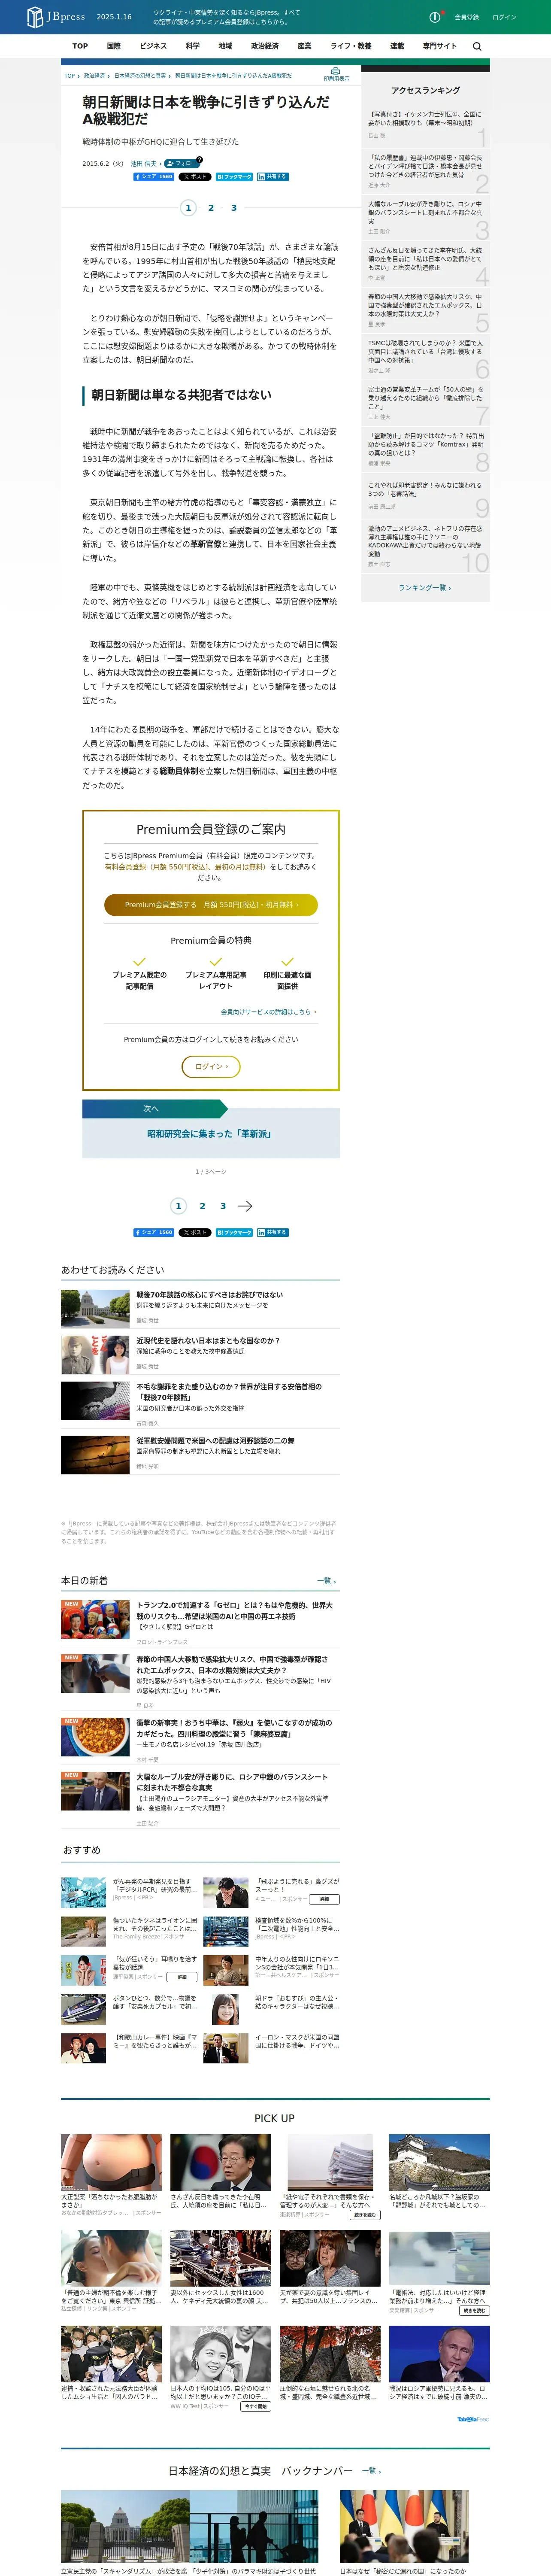
Task: Click LinkedIn 共有する button at article end
Action: coord(272,1232)
